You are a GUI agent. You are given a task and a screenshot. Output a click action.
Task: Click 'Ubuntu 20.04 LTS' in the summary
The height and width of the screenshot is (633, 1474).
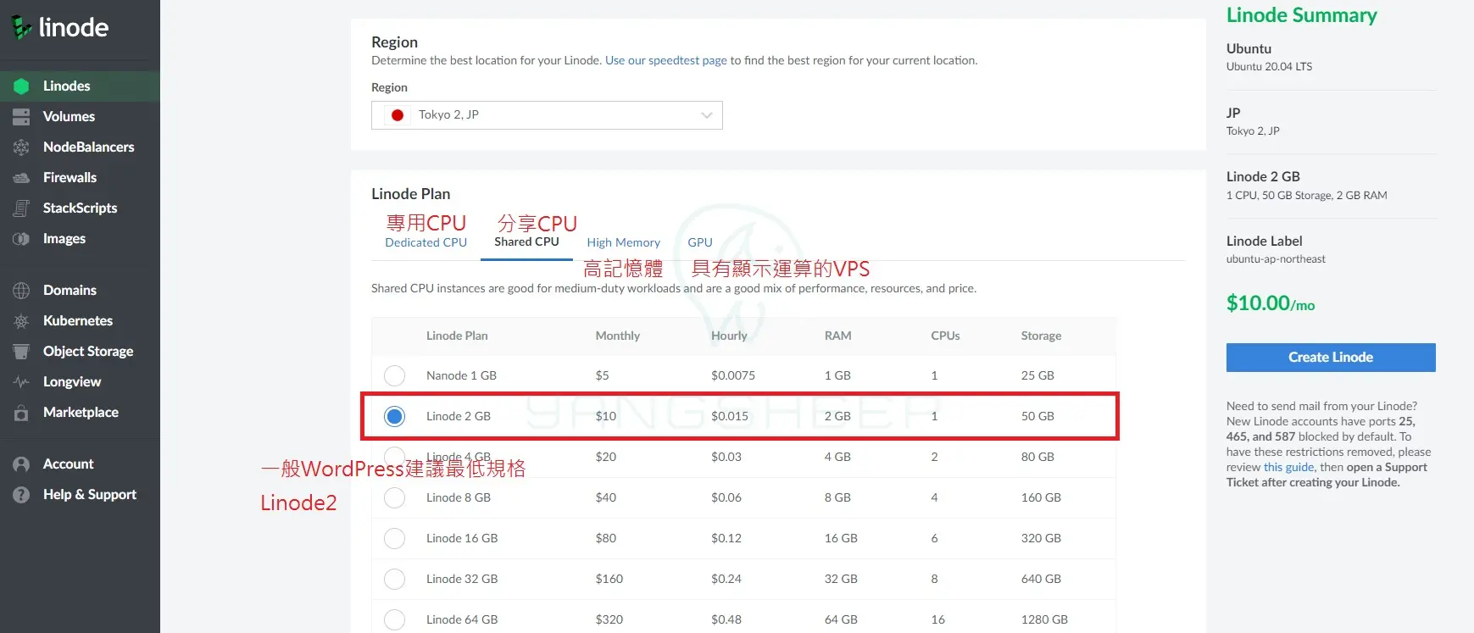coord(1269,67)
